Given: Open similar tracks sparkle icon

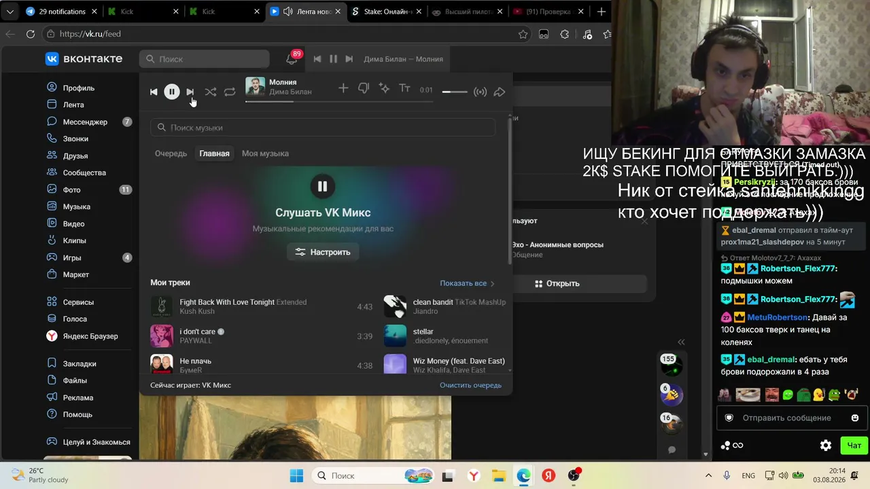Looking at the screenshot, I should click(x=384, y=88).
